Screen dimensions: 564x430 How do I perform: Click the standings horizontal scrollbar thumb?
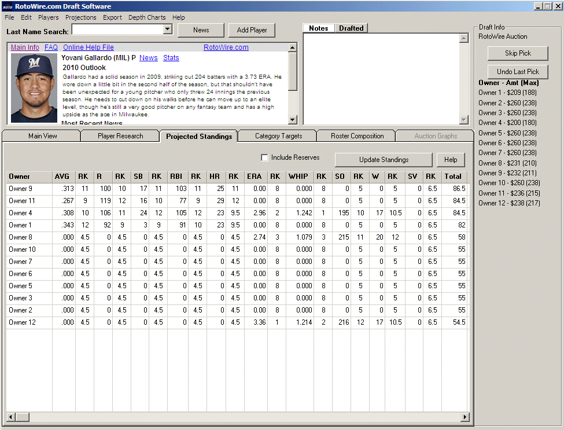[x=23, y=417]
